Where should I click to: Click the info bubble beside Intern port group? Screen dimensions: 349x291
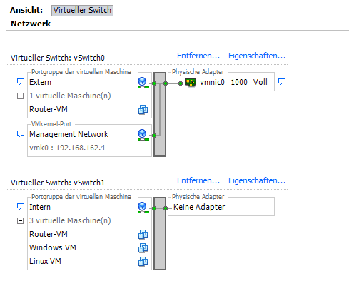click(21, 207)
